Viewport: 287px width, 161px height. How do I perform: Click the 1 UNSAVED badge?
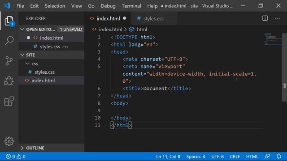coord(71,29)
